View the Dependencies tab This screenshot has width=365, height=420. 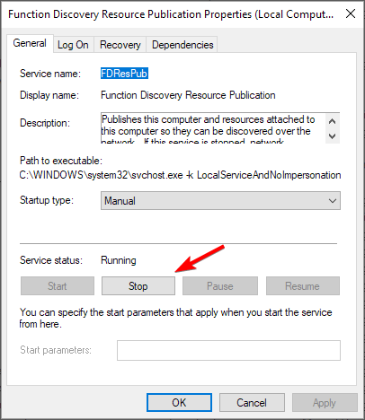coord(182,45)
